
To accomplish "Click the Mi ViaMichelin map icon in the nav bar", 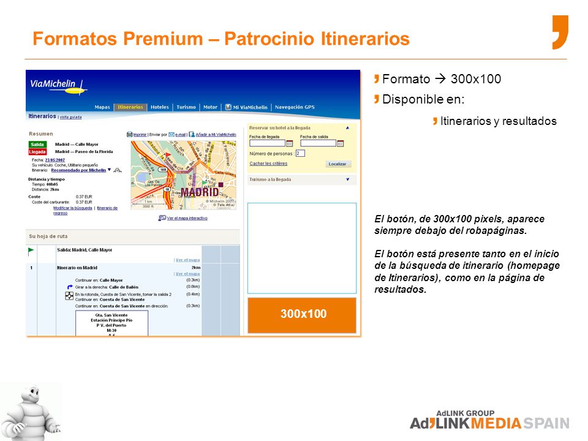I will [228, 107].
